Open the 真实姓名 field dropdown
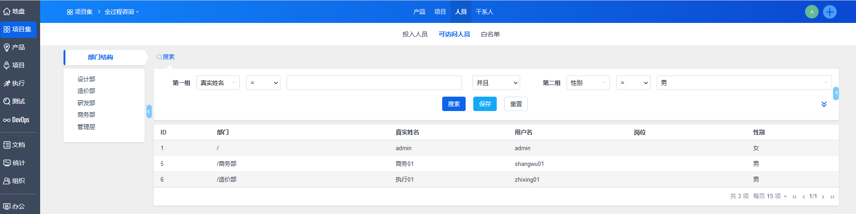This screenshot has height=214, width=856. click(x=218, y=83)
